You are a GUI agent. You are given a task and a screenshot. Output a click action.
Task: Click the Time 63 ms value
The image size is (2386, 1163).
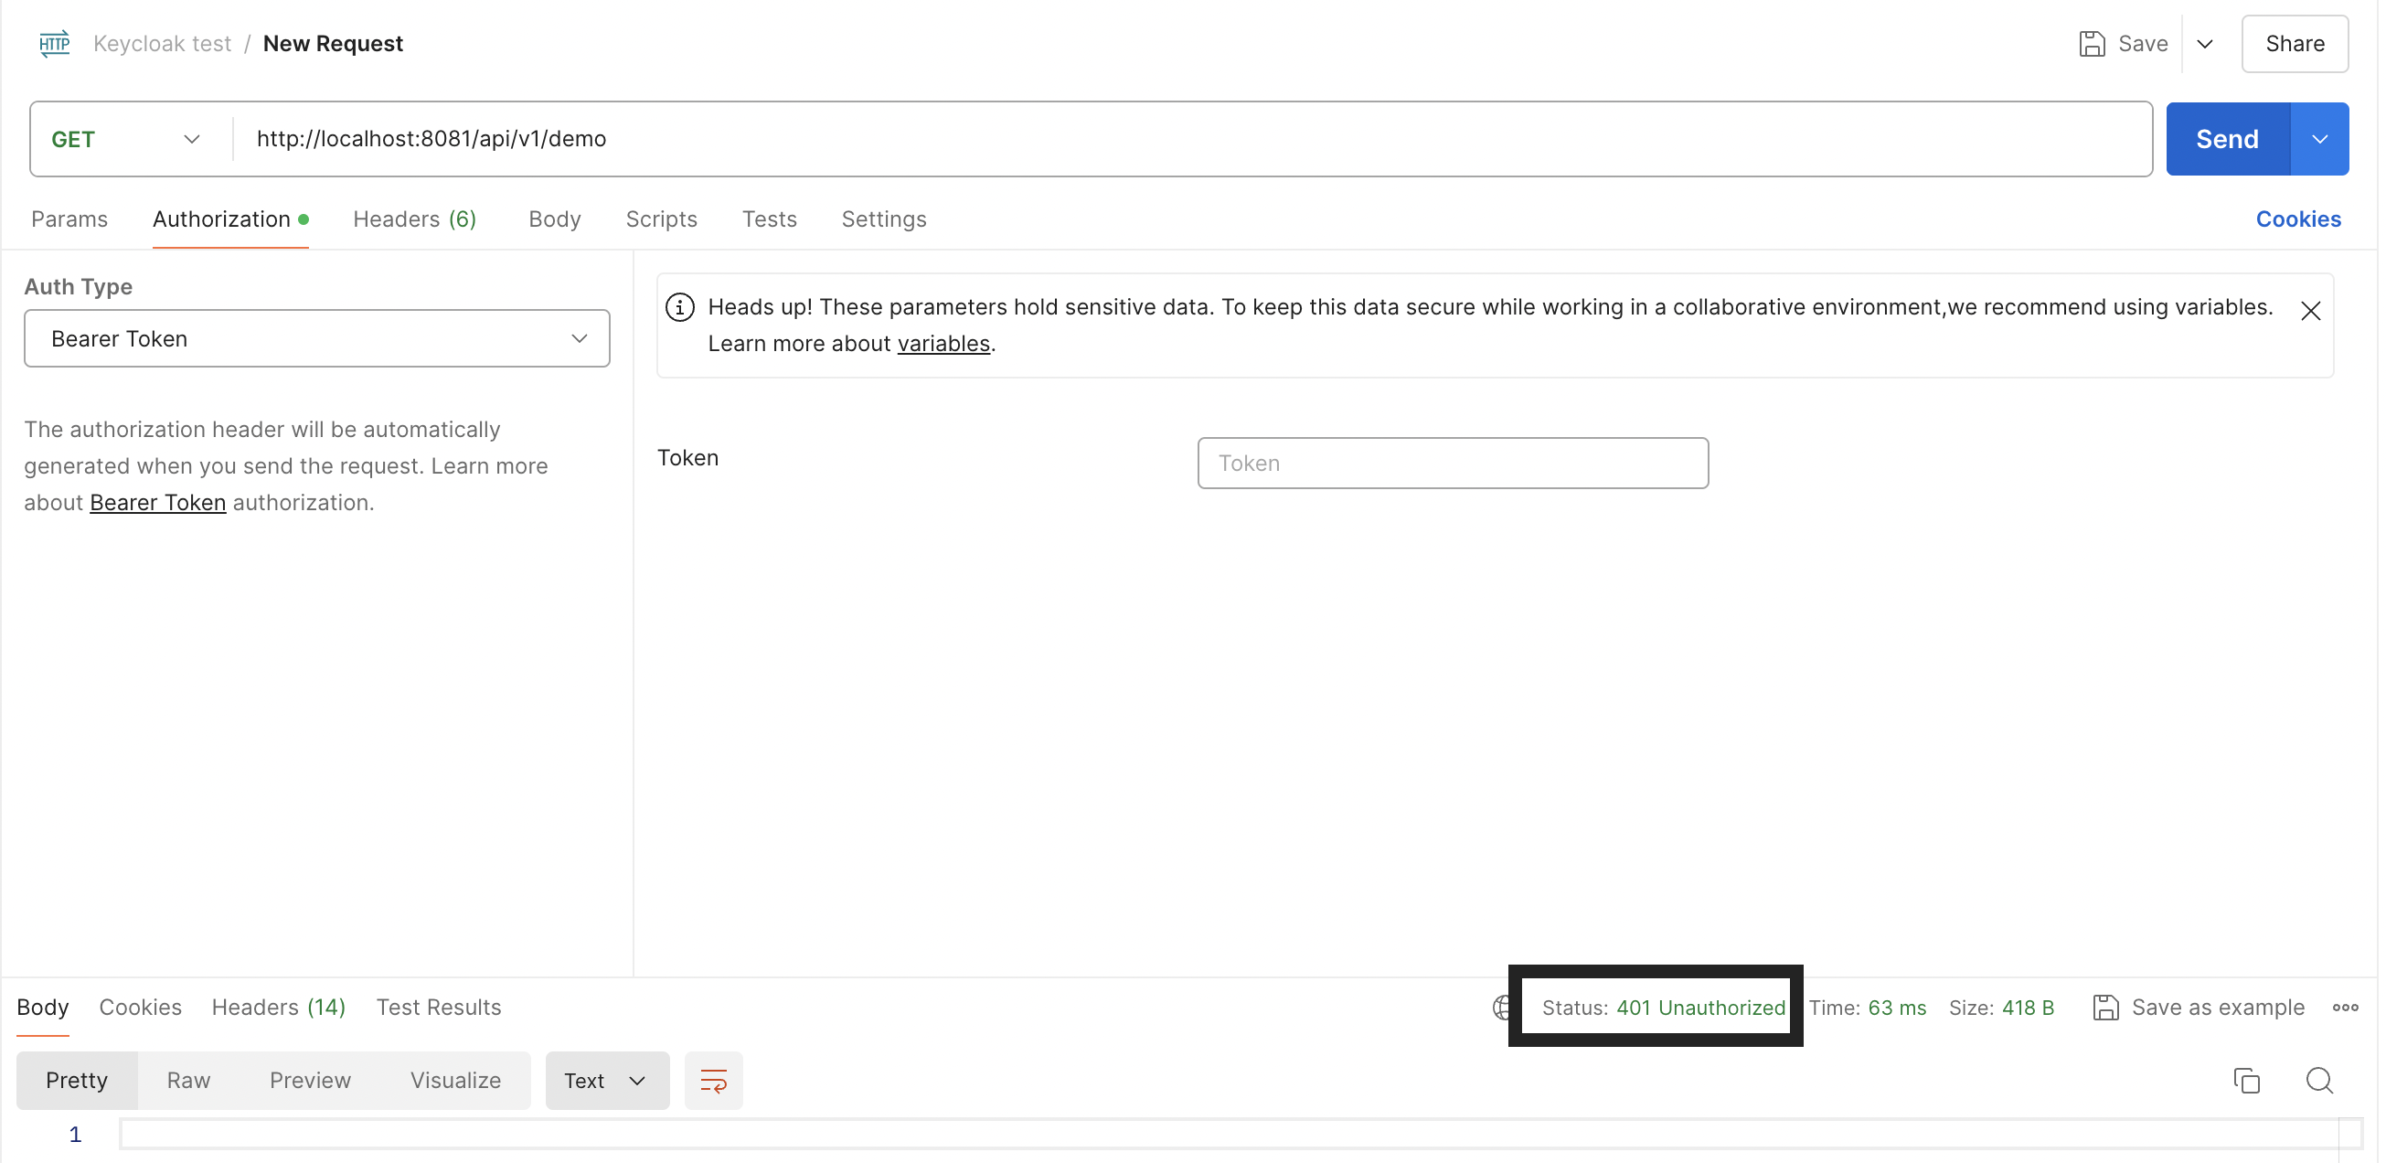click(1896, 1008)
